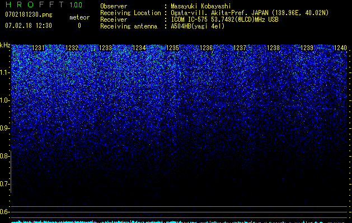Click the meteor count value 0

click(x=79, y=26)
